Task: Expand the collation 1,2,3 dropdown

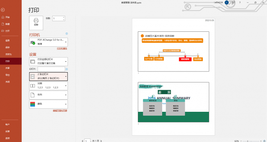Action: (49, 86)
